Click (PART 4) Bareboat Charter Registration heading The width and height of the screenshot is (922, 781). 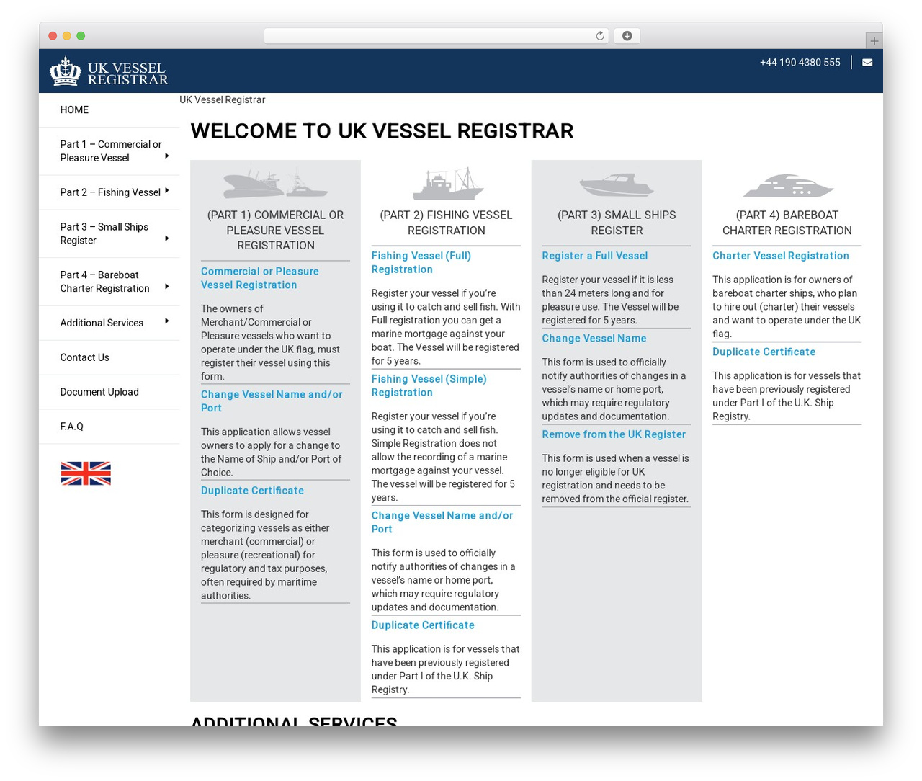[787, 223]
